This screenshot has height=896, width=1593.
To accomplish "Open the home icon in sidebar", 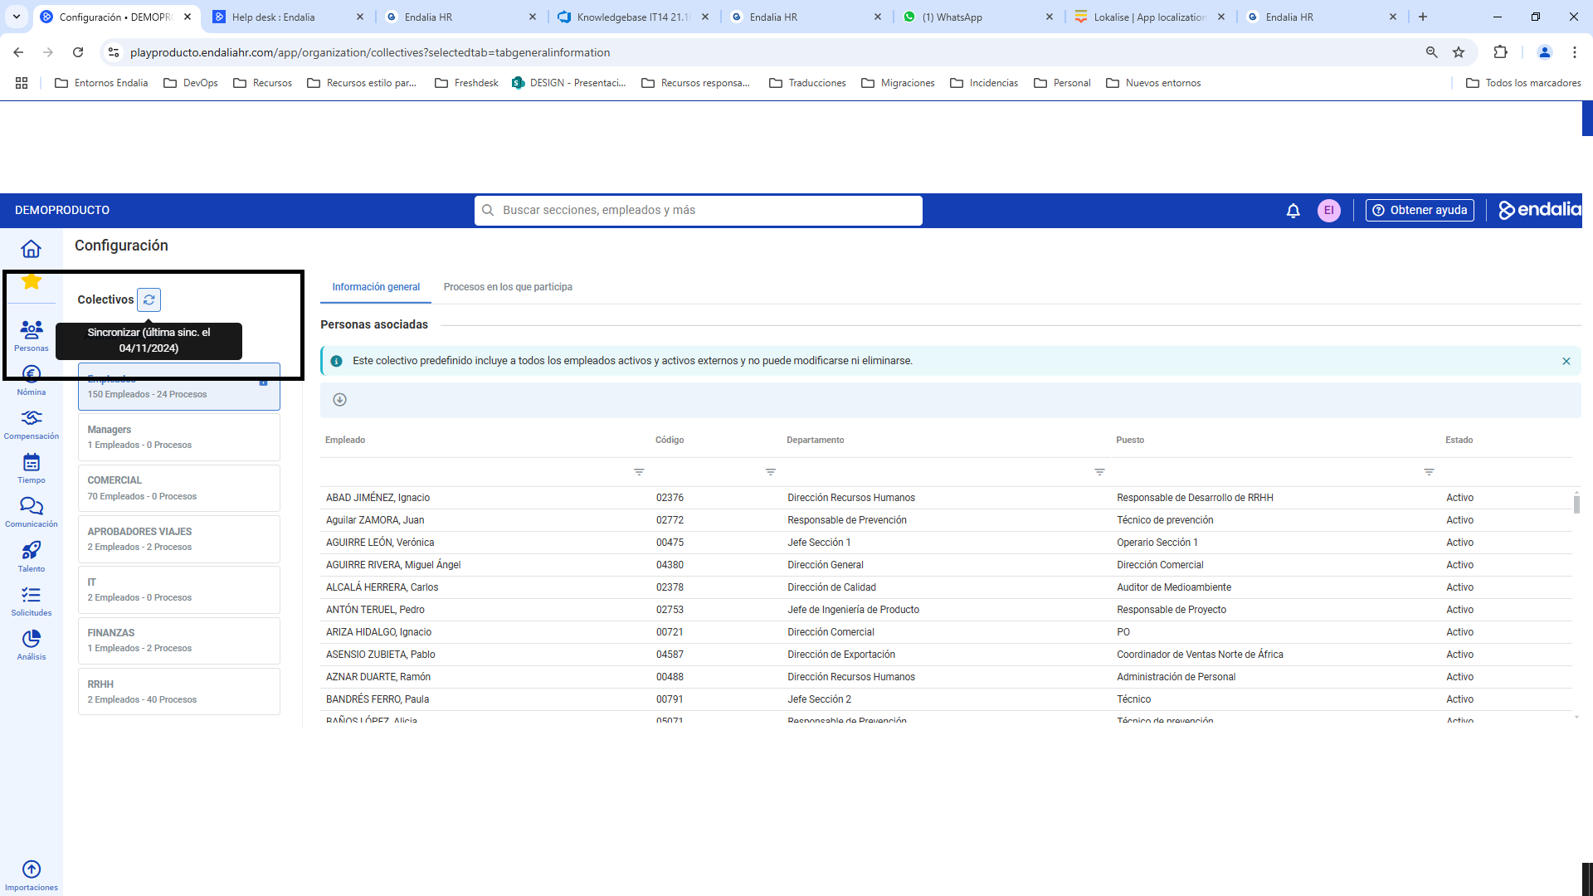I will [x=31, y=249].
